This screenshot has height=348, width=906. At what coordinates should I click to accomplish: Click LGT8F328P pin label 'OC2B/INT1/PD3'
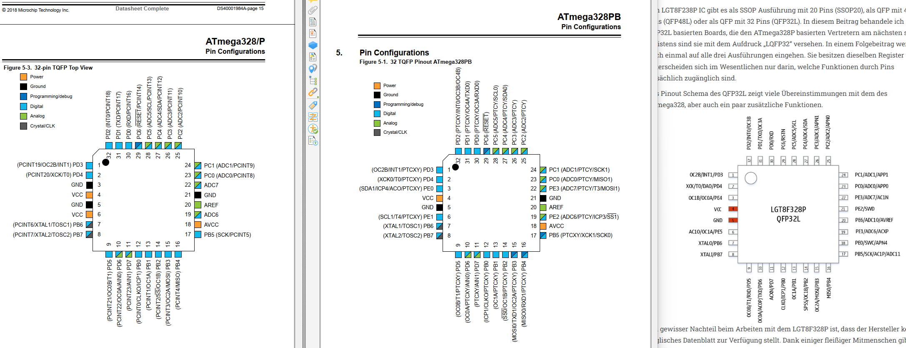[706, 175]
